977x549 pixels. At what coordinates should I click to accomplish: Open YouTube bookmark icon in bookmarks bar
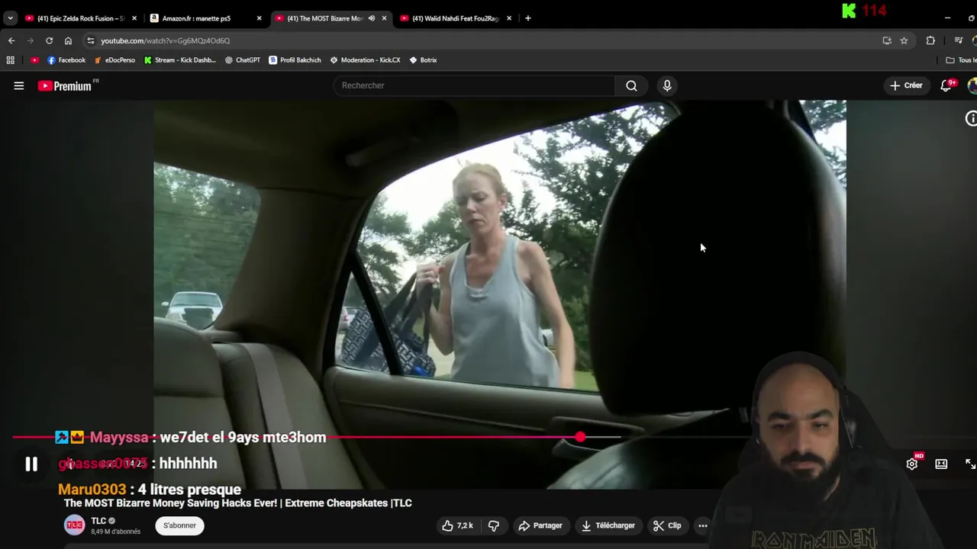click(34, 59)
